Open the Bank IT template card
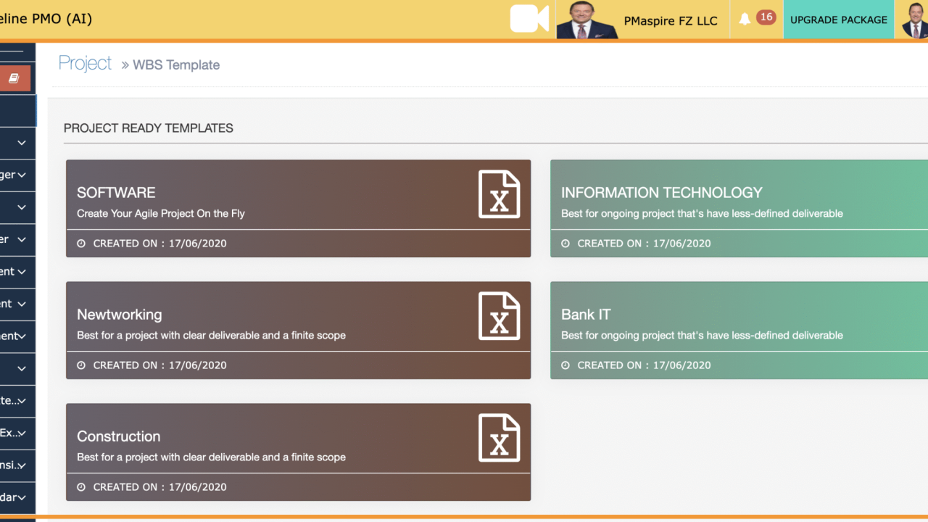This screenshot has height=522, width=928. pyautogui.click(x=739, y=330)
